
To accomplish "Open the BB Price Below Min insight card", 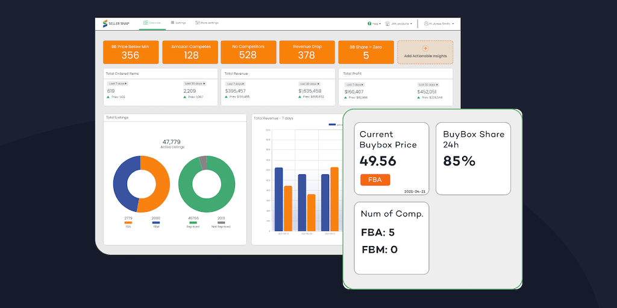I will [x=131, y=52].
